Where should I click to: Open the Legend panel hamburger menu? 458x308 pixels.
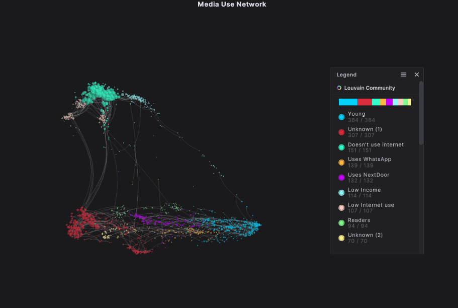pyautogui.click(x=403, y=74)
